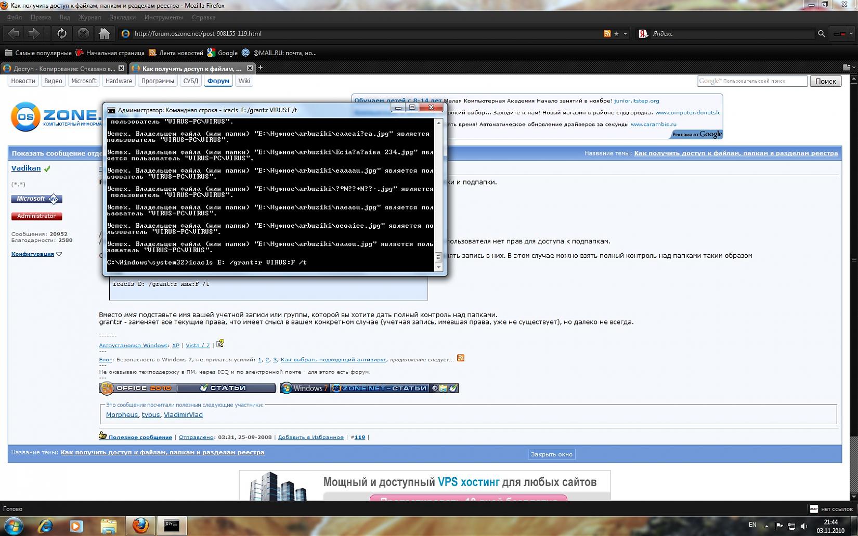Click the Поиск button
The height and width of the screenshot is (536, 858).
(x=825, y=81)
